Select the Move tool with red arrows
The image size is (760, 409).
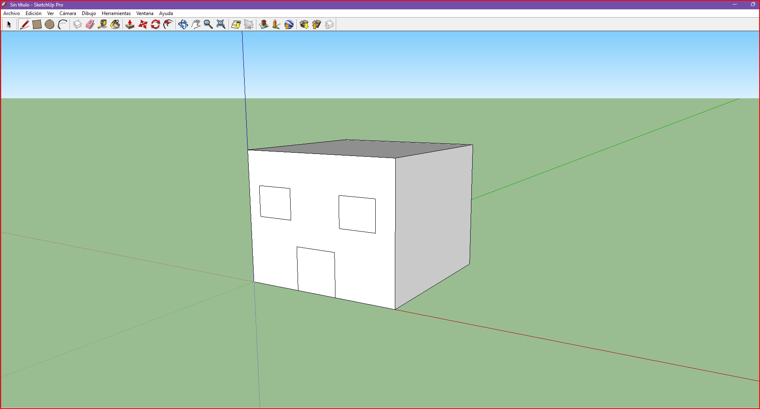click(x=142, y=24)
